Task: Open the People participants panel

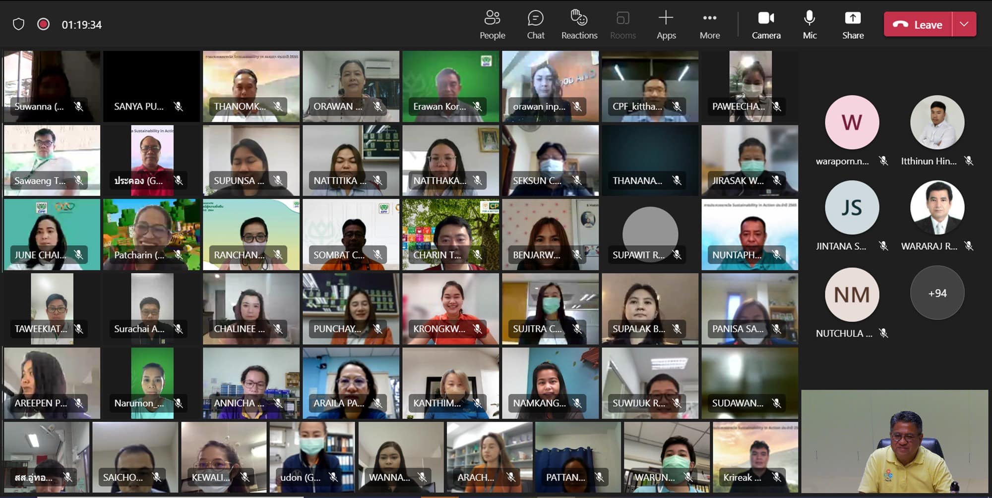Action: pyautogui.click(x=492, y=24)
